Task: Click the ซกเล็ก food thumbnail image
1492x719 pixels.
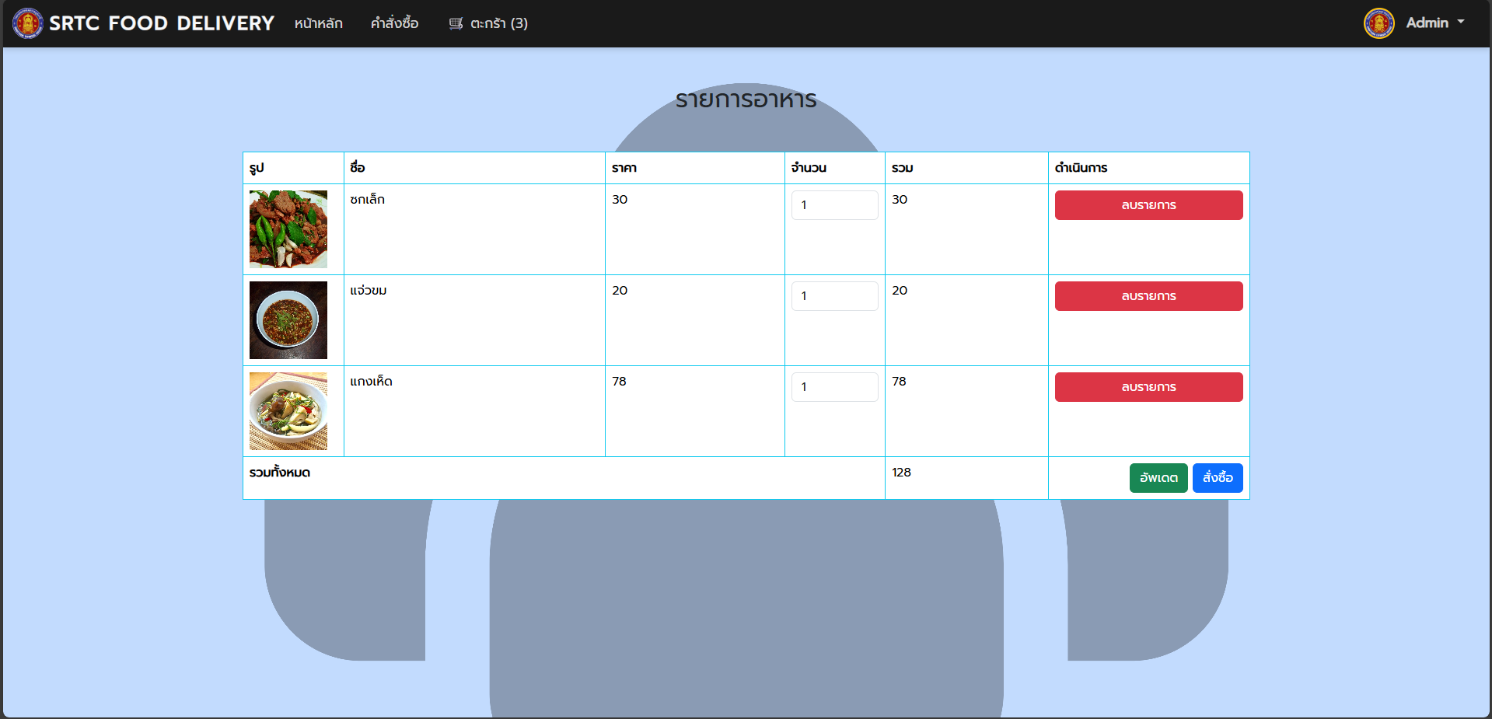Action: coord(288,229)
